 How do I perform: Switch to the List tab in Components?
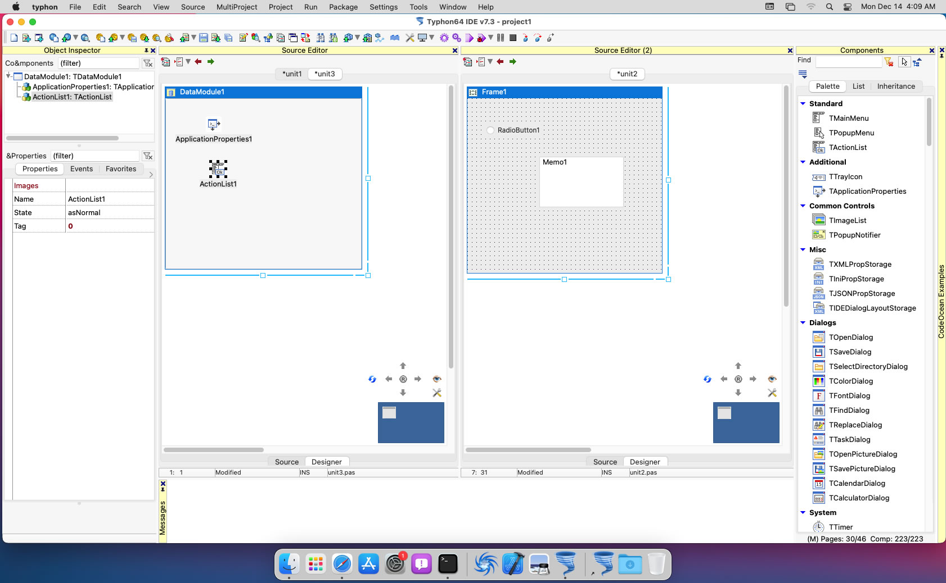pos(858,86)
